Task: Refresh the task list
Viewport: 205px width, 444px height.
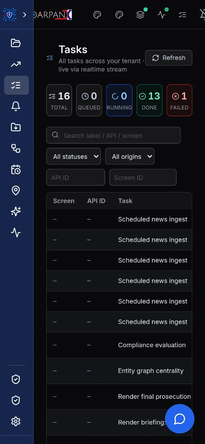Action: click(x=169, y=58)
